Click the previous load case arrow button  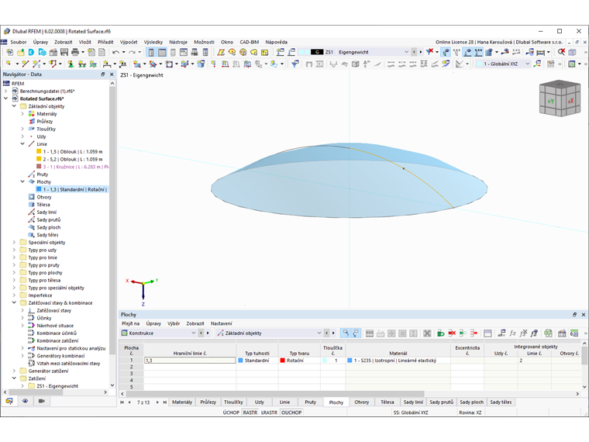tap(414, 52)
